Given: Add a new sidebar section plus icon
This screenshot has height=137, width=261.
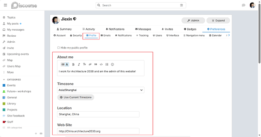Looking at the screenshot, I should [36, 134].
